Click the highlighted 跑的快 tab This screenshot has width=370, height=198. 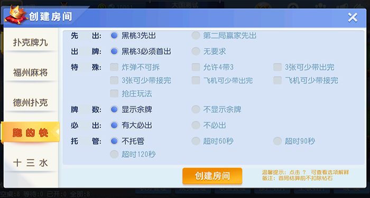pyautogui.click(x=30, y=133)
